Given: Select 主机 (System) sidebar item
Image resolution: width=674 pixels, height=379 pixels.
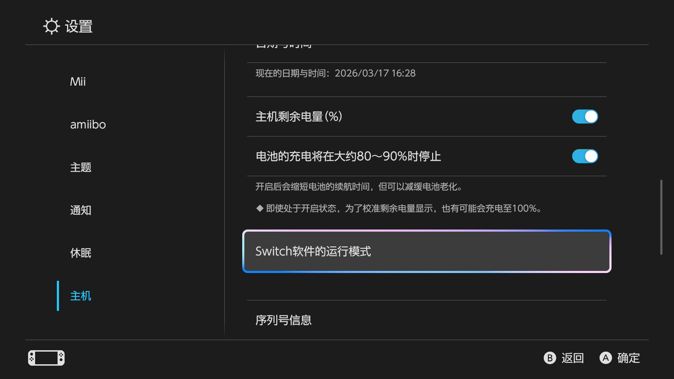Looking at the screenshot, I should (81, 296).
